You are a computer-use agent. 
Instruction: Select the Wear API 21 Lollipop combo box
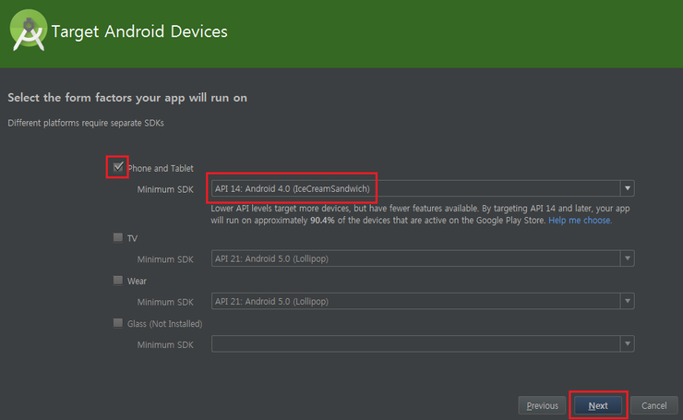[x=423, y=301]
